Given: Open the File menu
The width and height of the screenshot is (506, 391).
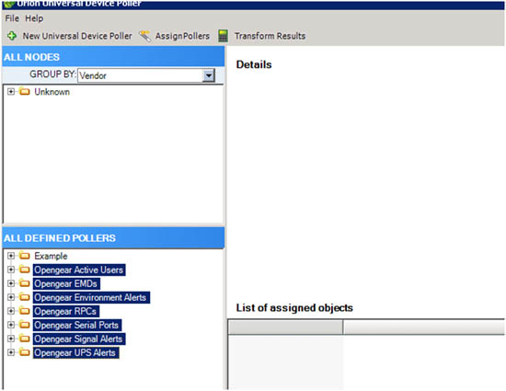Looking at the screenshot, I should pyautogui.click(x=12, y=18).
